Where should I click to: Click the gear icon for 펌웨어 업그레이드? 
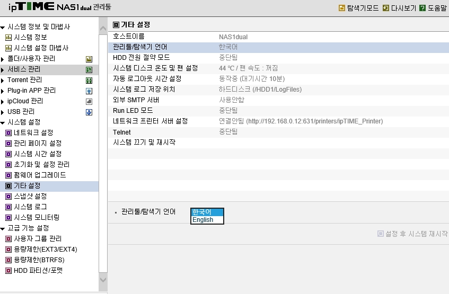(x=8, y=175)
